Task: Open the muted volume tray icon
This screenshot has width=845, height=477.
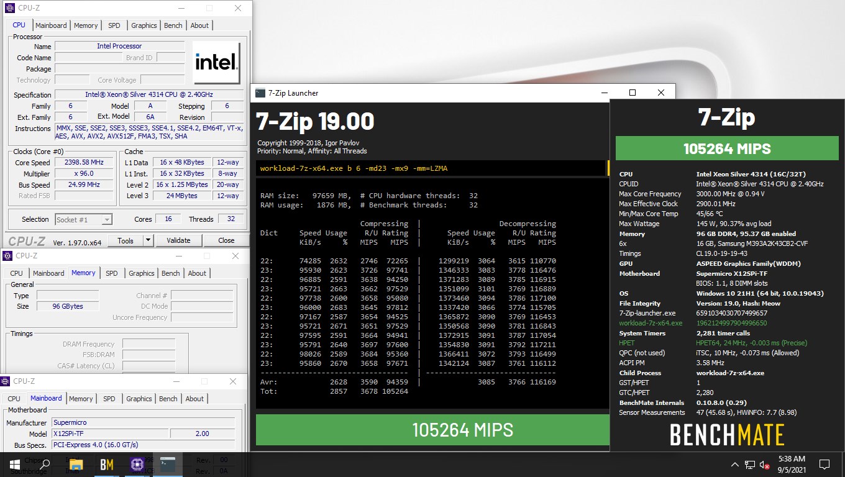Action: coord(765,465)
